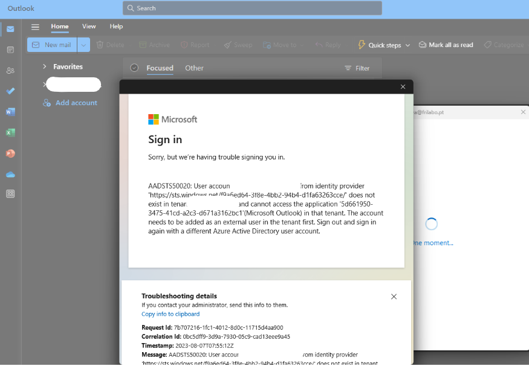Viewport: 529px width, 366px height.
Task: Click the Reply arrow button
Action: [x=328, y=45]
